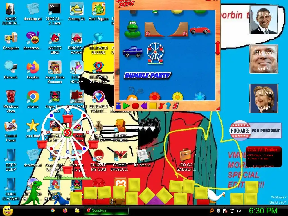Image resolution: width=288 pixels, height=216 pixels.
Task: Open the toybox weight icon in Souptoys
Action: coord(118,106)
